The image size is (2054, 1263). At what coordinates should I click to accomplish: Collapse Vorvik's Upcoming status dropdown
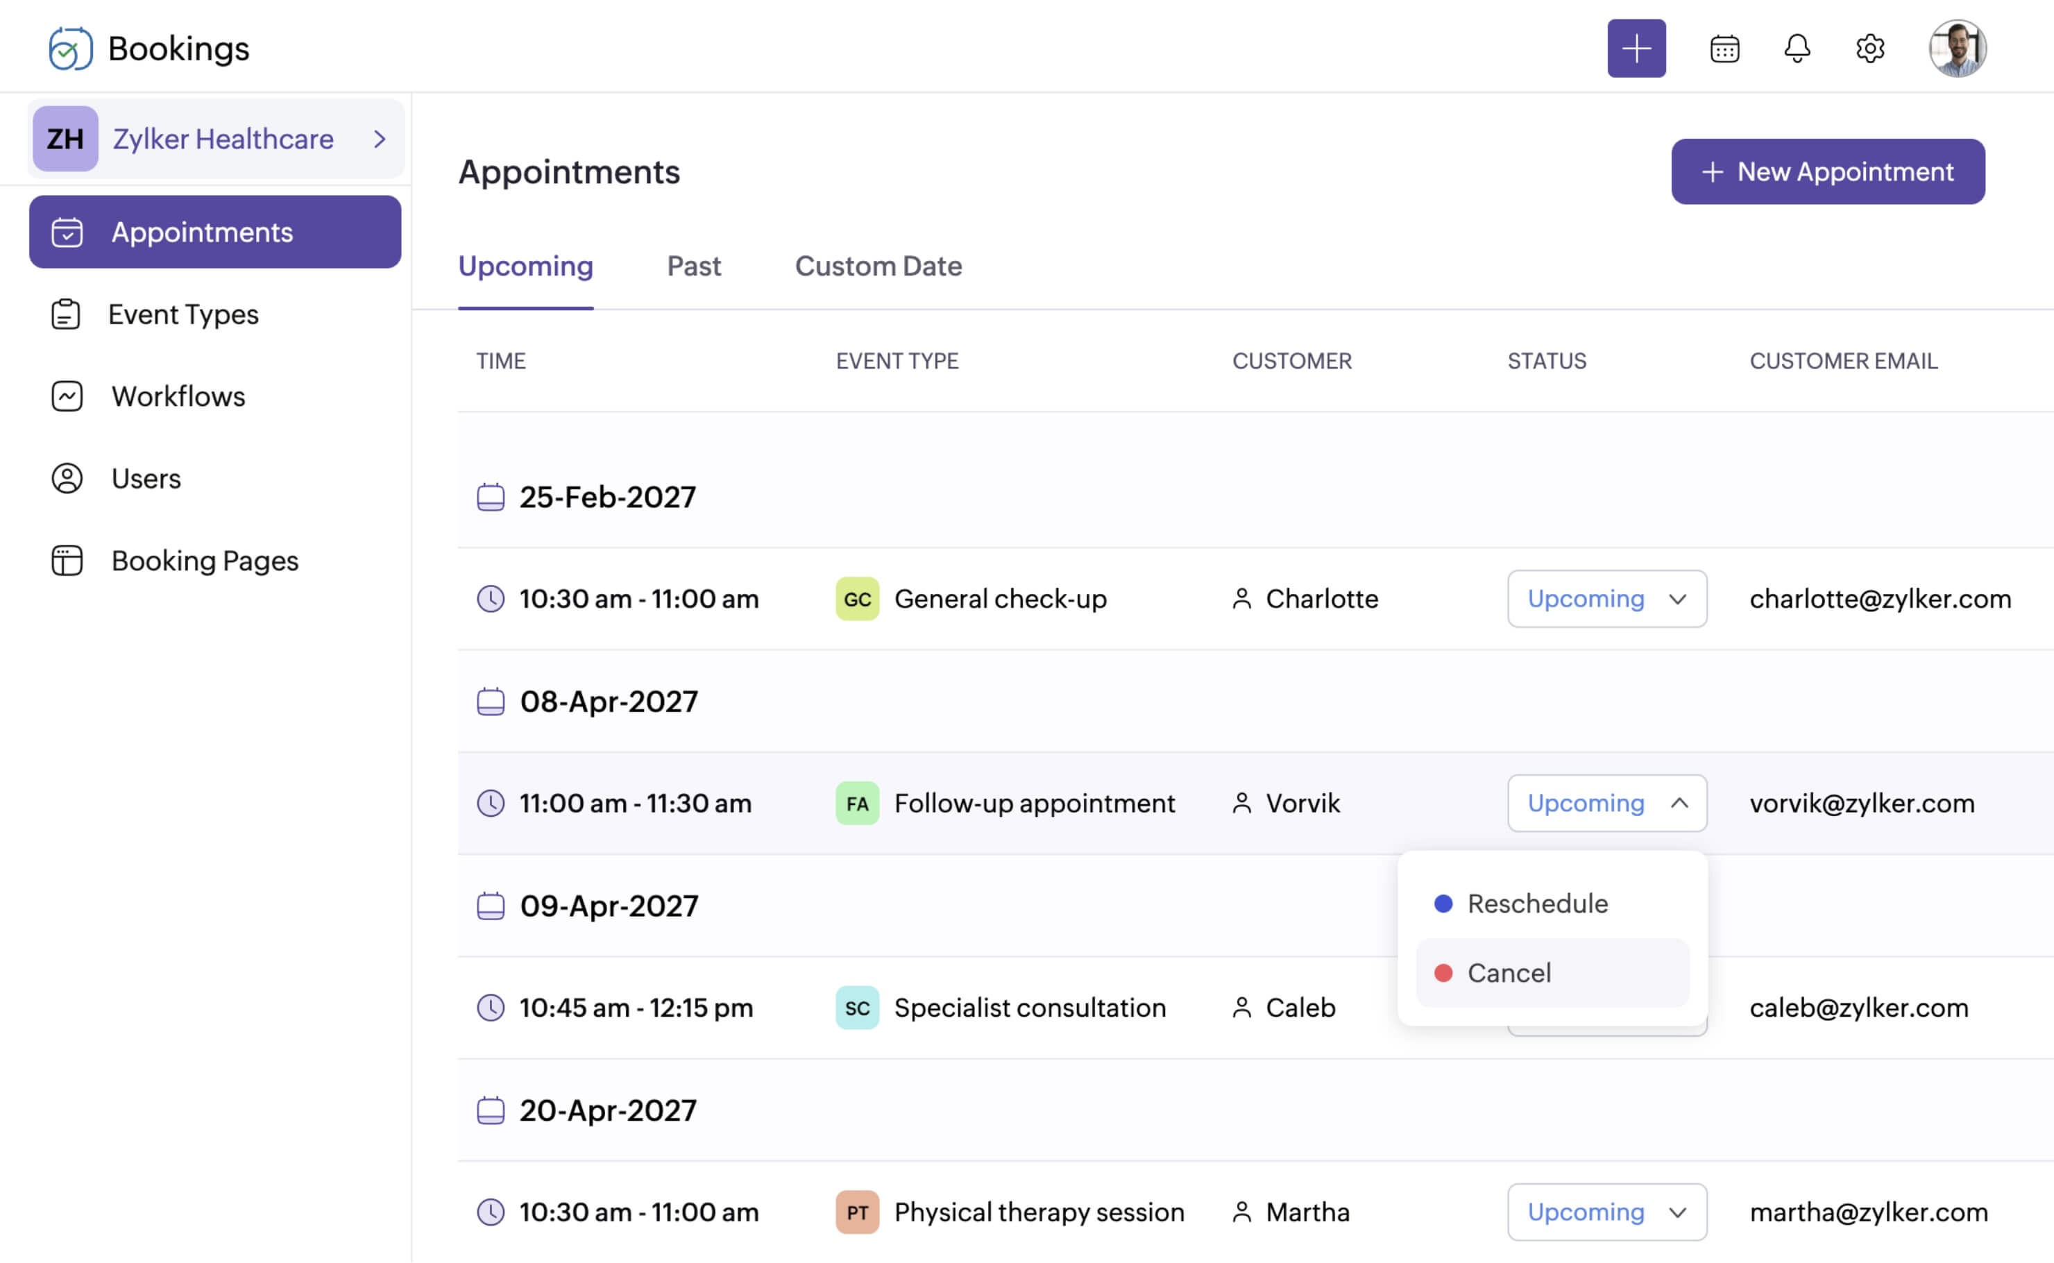(x=1606, y=804)
